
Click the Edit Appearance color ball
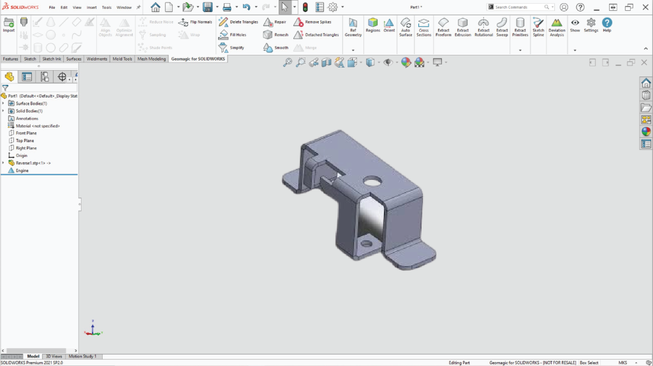[405, 62]
